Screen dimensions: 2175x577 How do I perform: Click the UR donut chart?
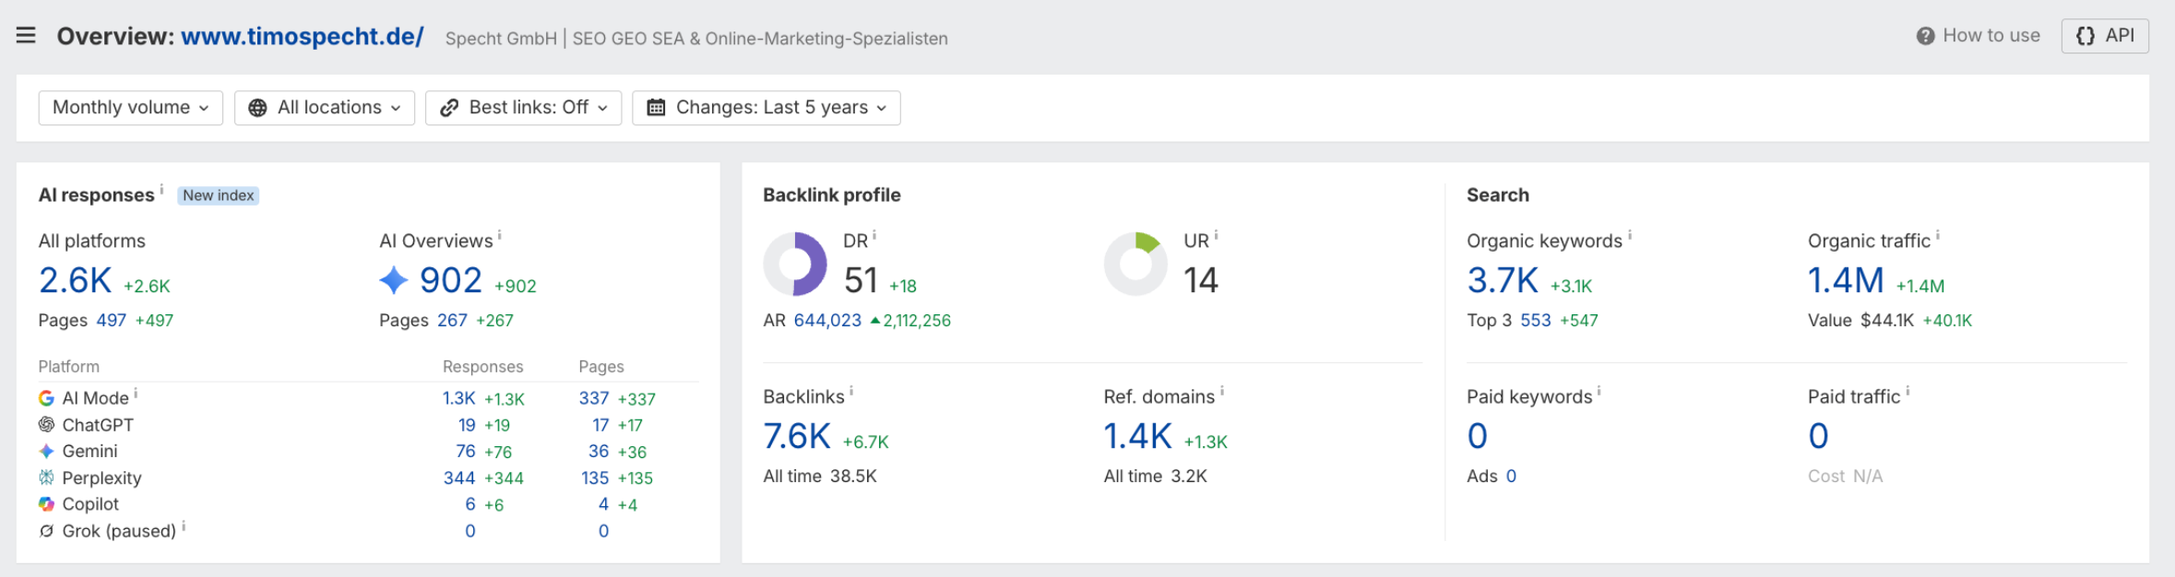1136,264
